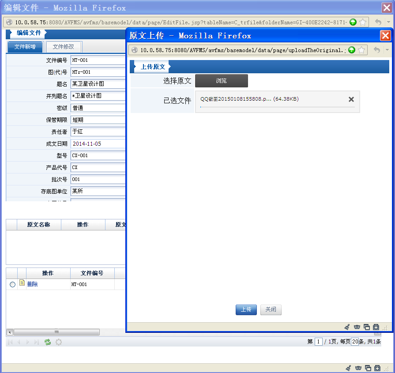Switch to the 文件修改 tab
The height and width of the screenshot is (373, 395).
click(x=63, y=47)
